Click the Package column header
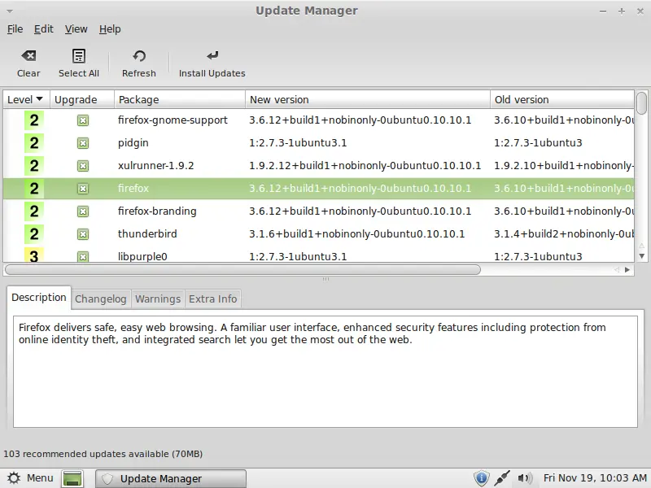Screen dimensions: 651x488 (x=180, y=99)
